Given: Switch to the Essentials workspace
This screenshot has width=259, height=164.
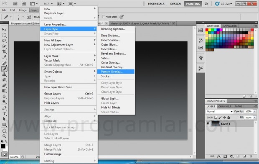Looking at the screenshot, I should pos(156,4).
